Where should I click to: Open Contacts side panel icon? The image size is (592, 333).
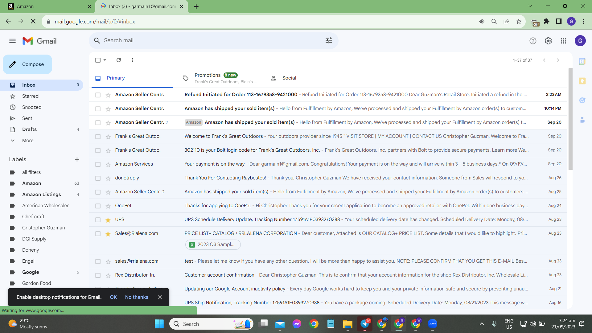(x=582, y=120)
